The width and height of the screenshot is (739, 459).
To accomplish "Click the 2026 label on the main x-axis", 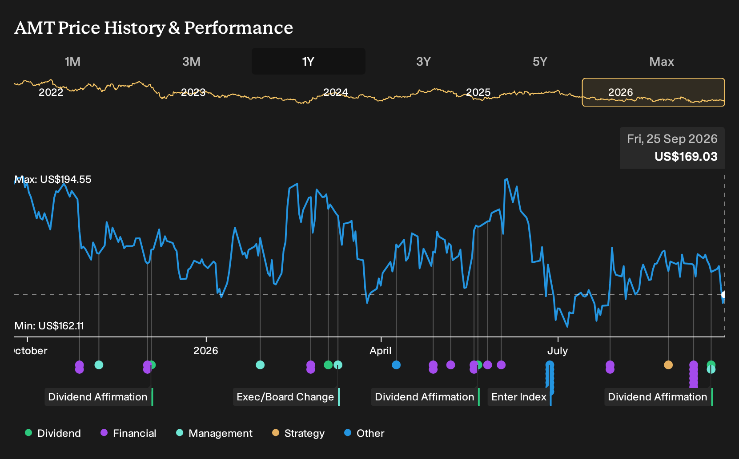I will 206,351.
